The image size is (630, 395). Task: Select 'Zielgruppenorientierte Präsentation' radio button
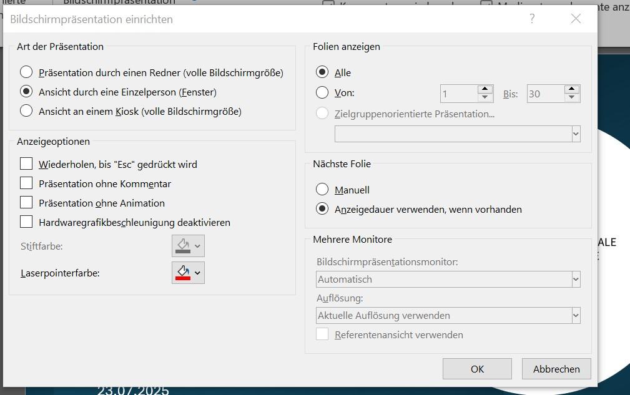pos(322,113)
